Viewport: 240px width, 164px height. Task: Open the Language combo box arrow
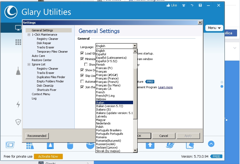(x=135, y=46)
